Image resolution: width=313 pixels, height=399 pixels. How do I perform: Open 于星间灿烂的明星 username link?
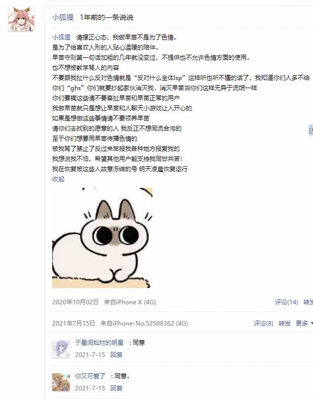(99, 342)
